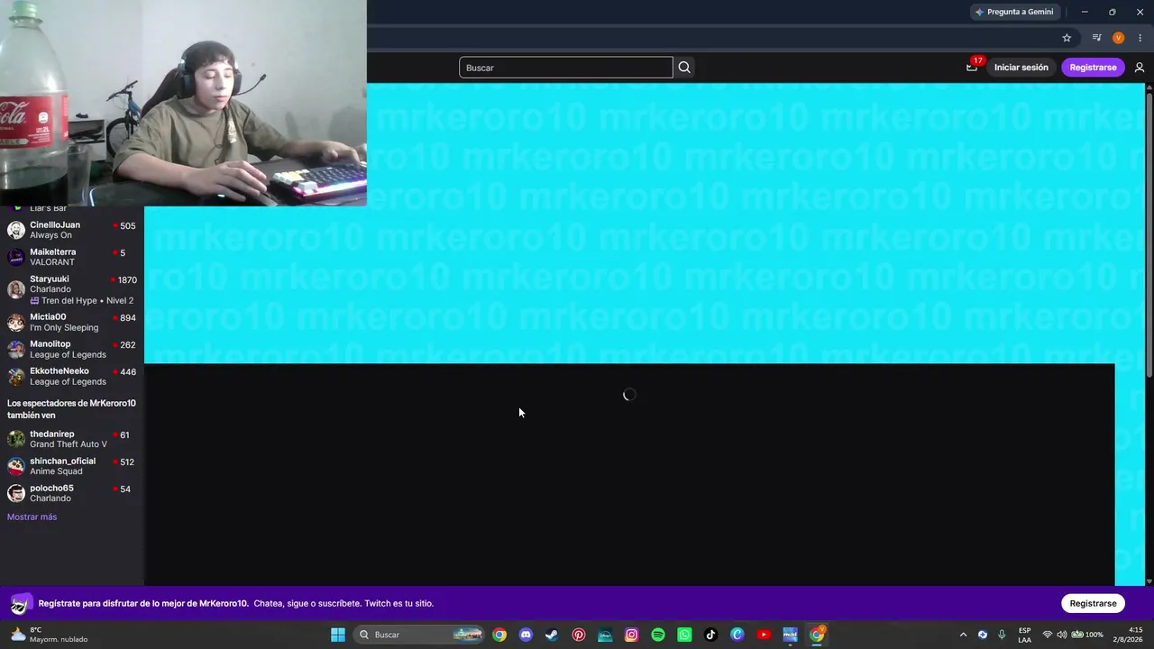The image size is (1154, 649).
Task: Click 'I'm Only Sleeping' under Mictia00
Action: pos(64,327)
